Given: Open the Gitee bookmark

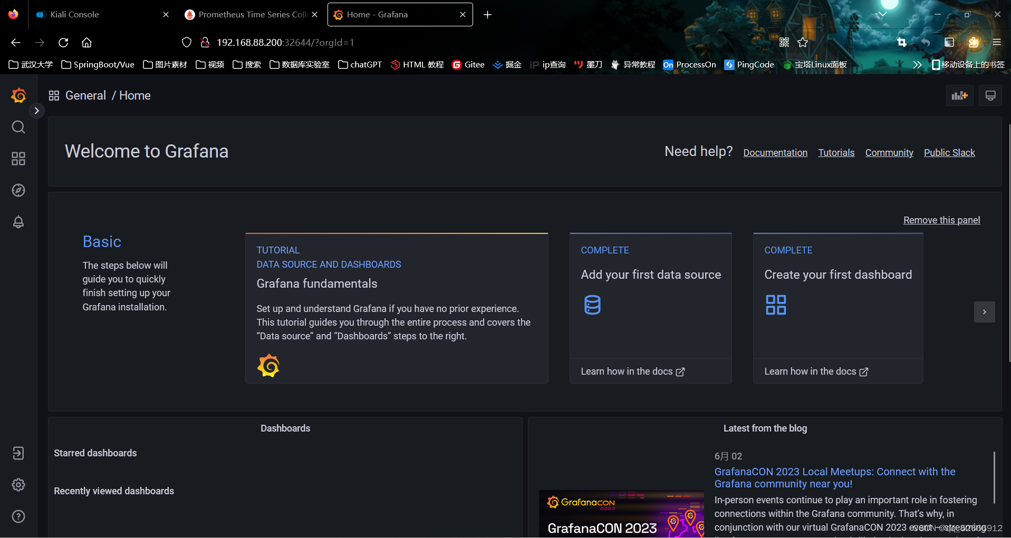Looking at the screenshot, I should pos(468,65).
